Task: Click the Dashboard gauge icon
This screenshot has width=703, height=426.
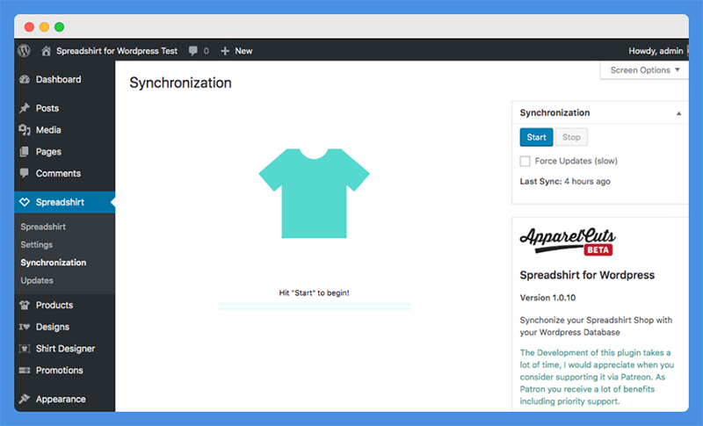Action: coord(25,79)
